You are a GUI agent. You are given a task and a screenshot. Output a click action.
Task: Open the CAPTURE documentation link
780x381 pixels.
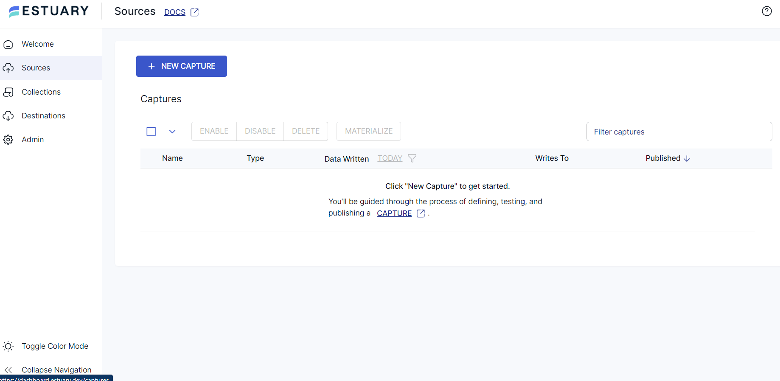(394, 213)
